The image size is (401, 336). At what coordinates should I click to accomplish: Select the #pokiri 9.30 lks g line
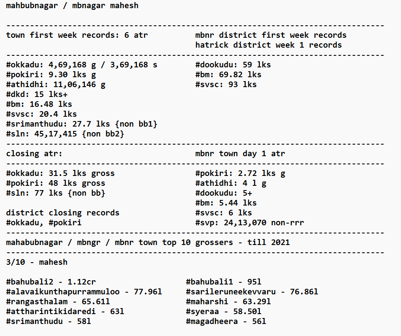51,75
